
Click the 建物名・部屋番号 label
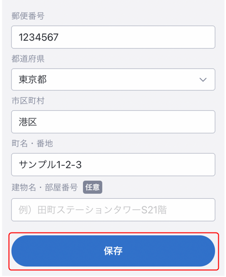pyautogui.click(x=44, y=187)
